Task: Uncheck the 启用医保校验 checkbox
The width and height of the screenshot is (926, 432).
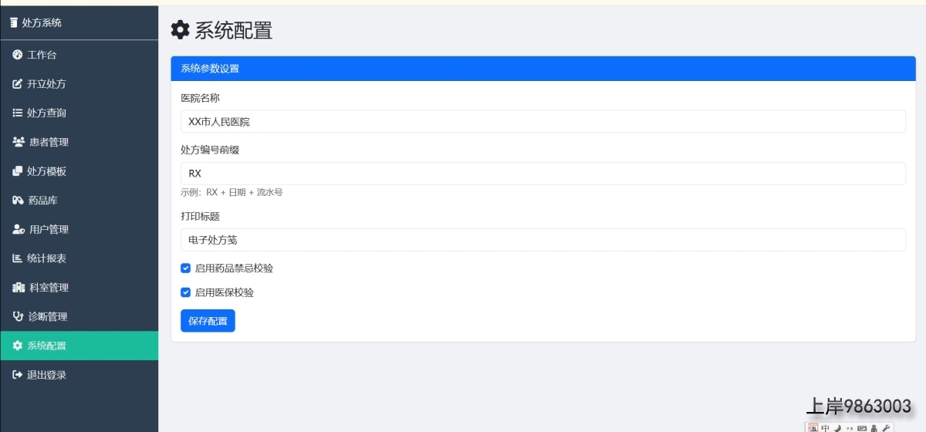Action: pyautogui.click(x=186, y=292)
